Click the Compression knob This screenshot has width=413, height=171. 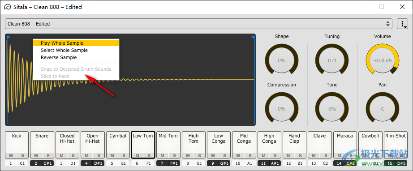(282, 109)
